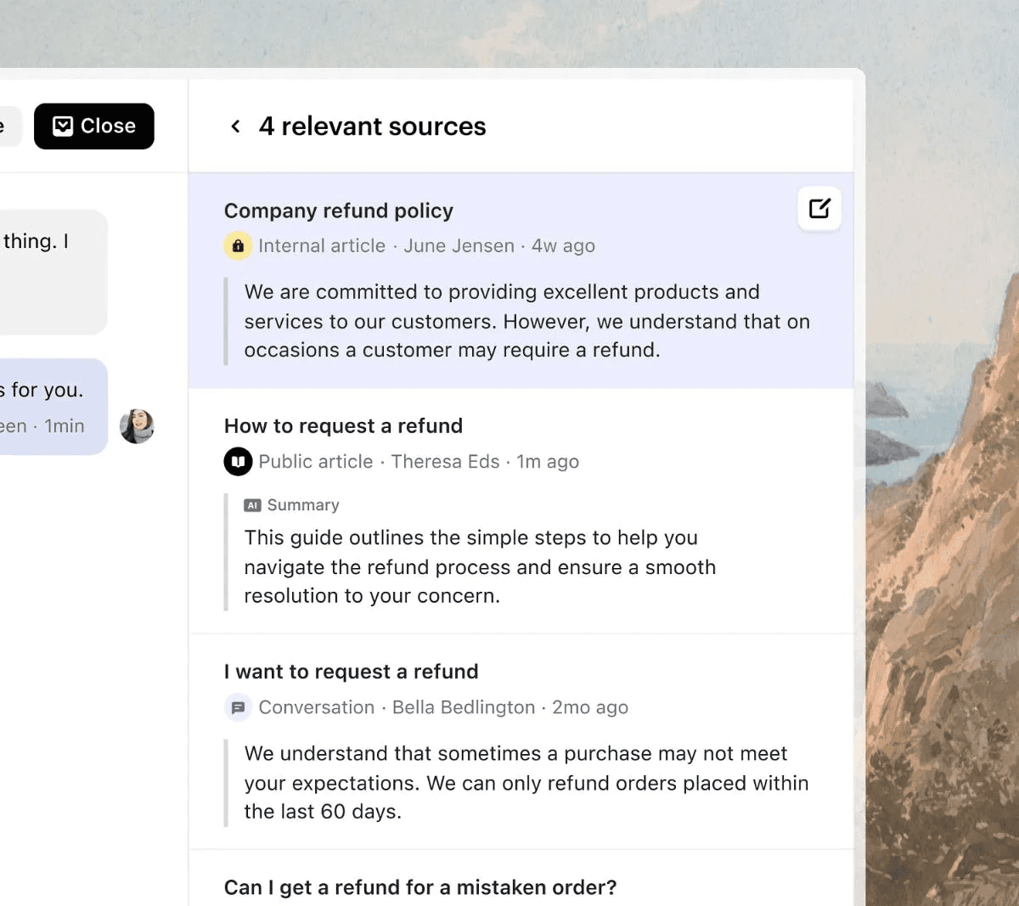Viewport: 1019px width, 906px height.
Task: Click author name Theresa Eds
Action: pos(446,461)
